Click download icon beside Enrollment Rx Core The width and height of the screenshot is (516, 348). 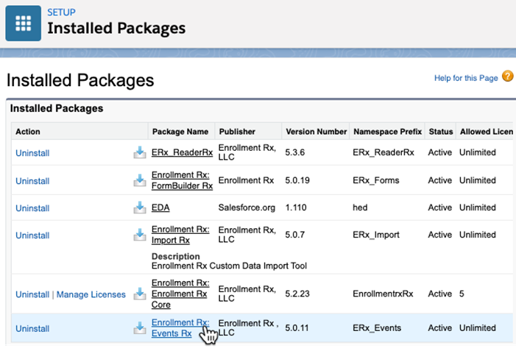140,294
